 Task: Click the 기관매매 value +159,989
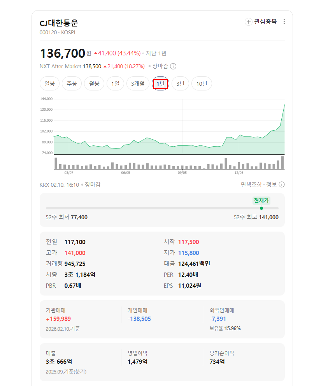(58, 319)
